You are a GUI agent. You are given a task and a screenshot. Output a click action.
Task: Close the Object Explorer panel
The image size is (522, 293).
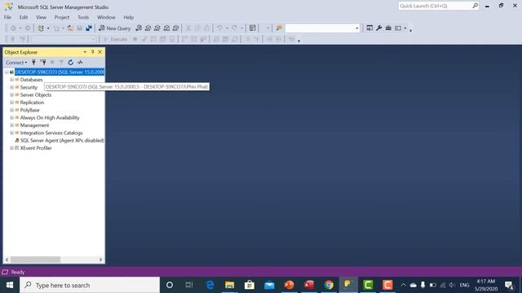[100, 52]
